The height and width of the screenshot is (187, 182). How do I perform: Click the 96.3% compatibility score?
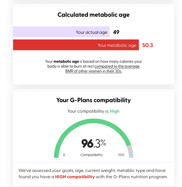(93, 143)
